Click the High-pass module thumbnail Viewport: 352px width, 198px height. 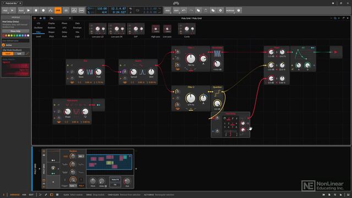point(156,29)
